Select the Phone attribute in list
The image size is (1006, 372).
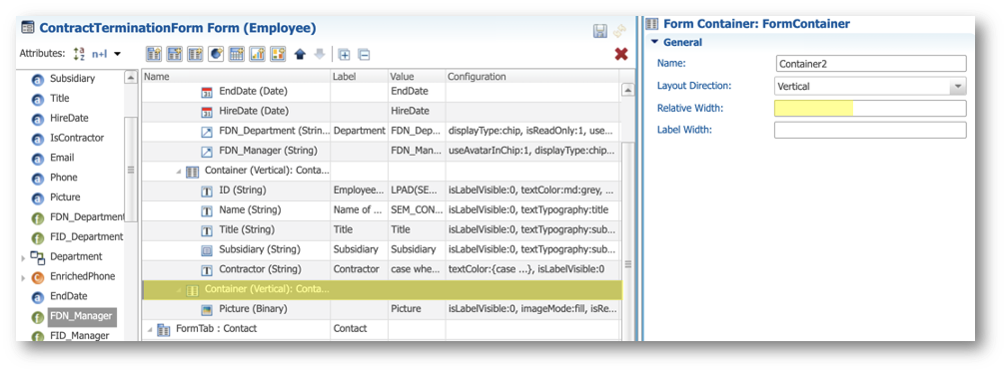pos(63,178)
